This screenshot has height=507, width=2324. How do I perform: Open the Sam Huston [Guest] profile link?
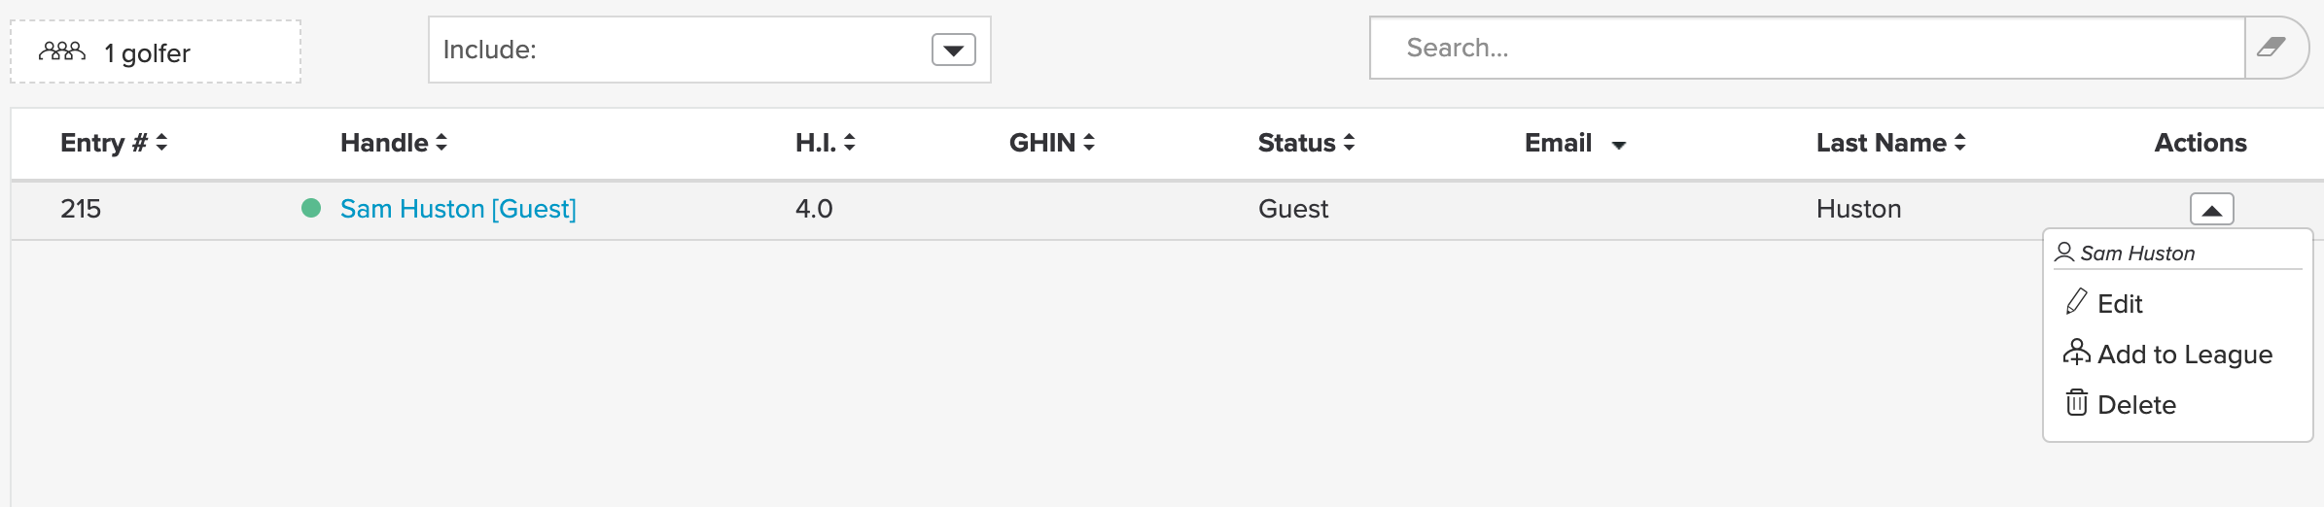coord(458,209)
